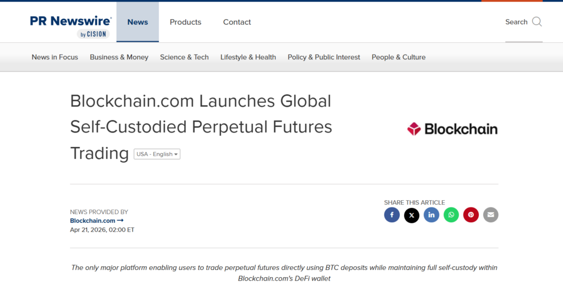This screenshot has height=291, width=563.
Task: Click the Blockchain company logo image
Action: point(452,129)
